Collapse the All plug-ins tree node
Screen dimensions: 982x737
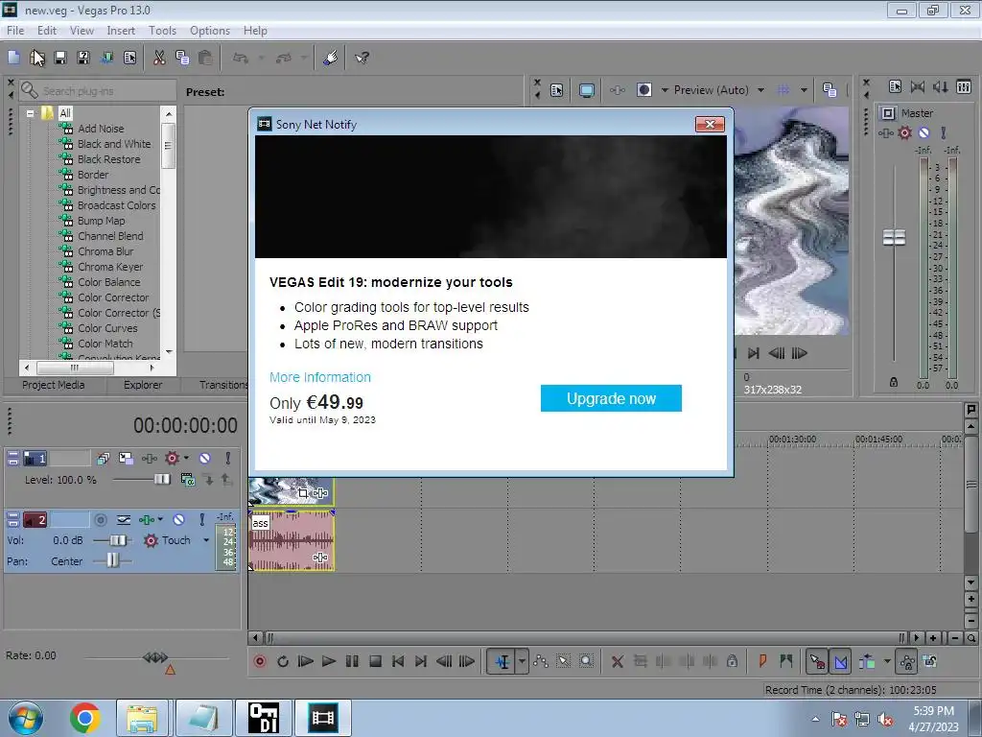[30, 113]
